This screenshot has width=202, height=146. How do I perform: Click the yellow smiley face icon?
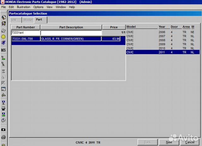[3, 37]
